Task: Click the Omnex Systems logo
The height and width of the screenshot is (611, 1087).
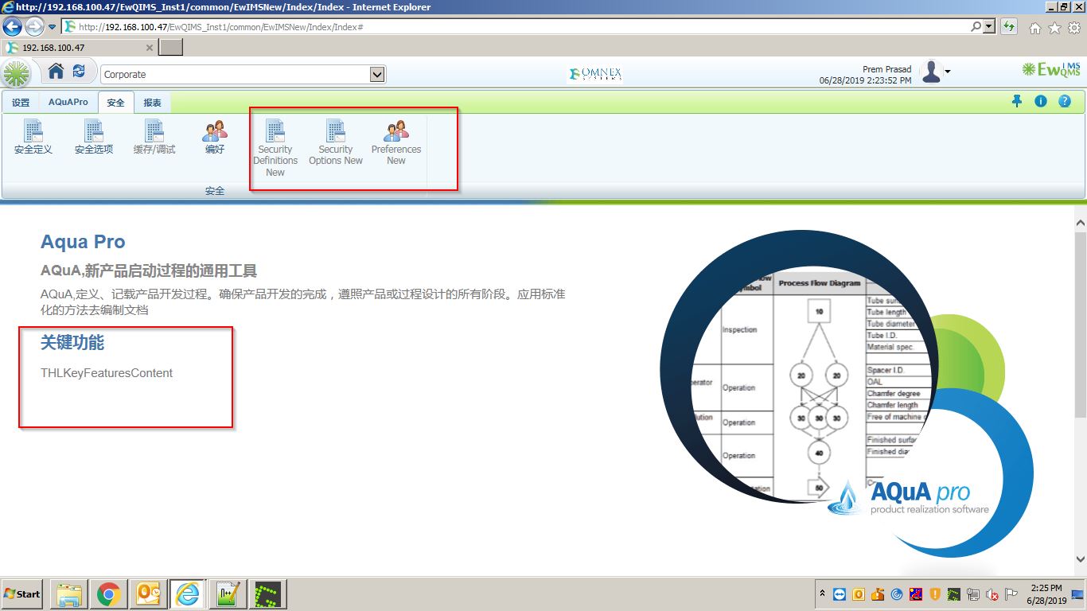Action: (595, 74)
